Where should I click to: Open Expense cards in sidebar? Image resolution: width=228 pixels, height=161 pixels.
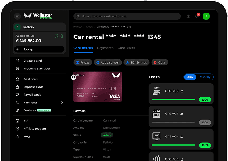(x=34, y=87)
